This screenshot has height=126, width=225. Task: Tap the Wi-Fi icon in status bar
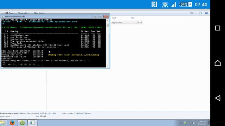(x=165, y=5)
